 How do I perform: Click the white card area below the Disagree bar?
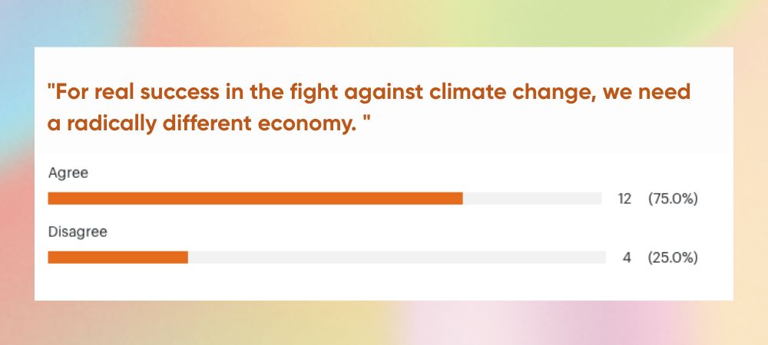pos(384,284)
